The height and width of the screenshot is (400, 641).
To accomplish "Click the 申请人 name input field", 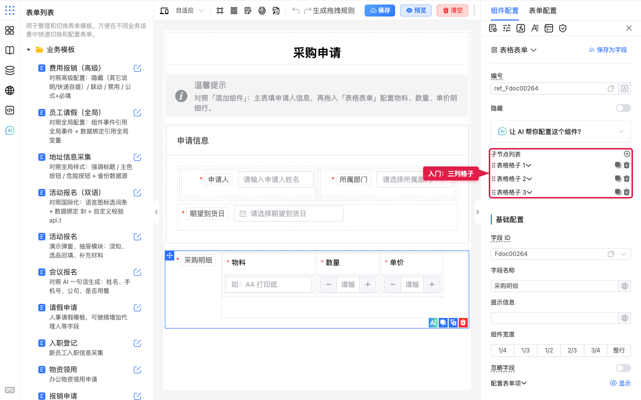I will [x=275, y=179].
